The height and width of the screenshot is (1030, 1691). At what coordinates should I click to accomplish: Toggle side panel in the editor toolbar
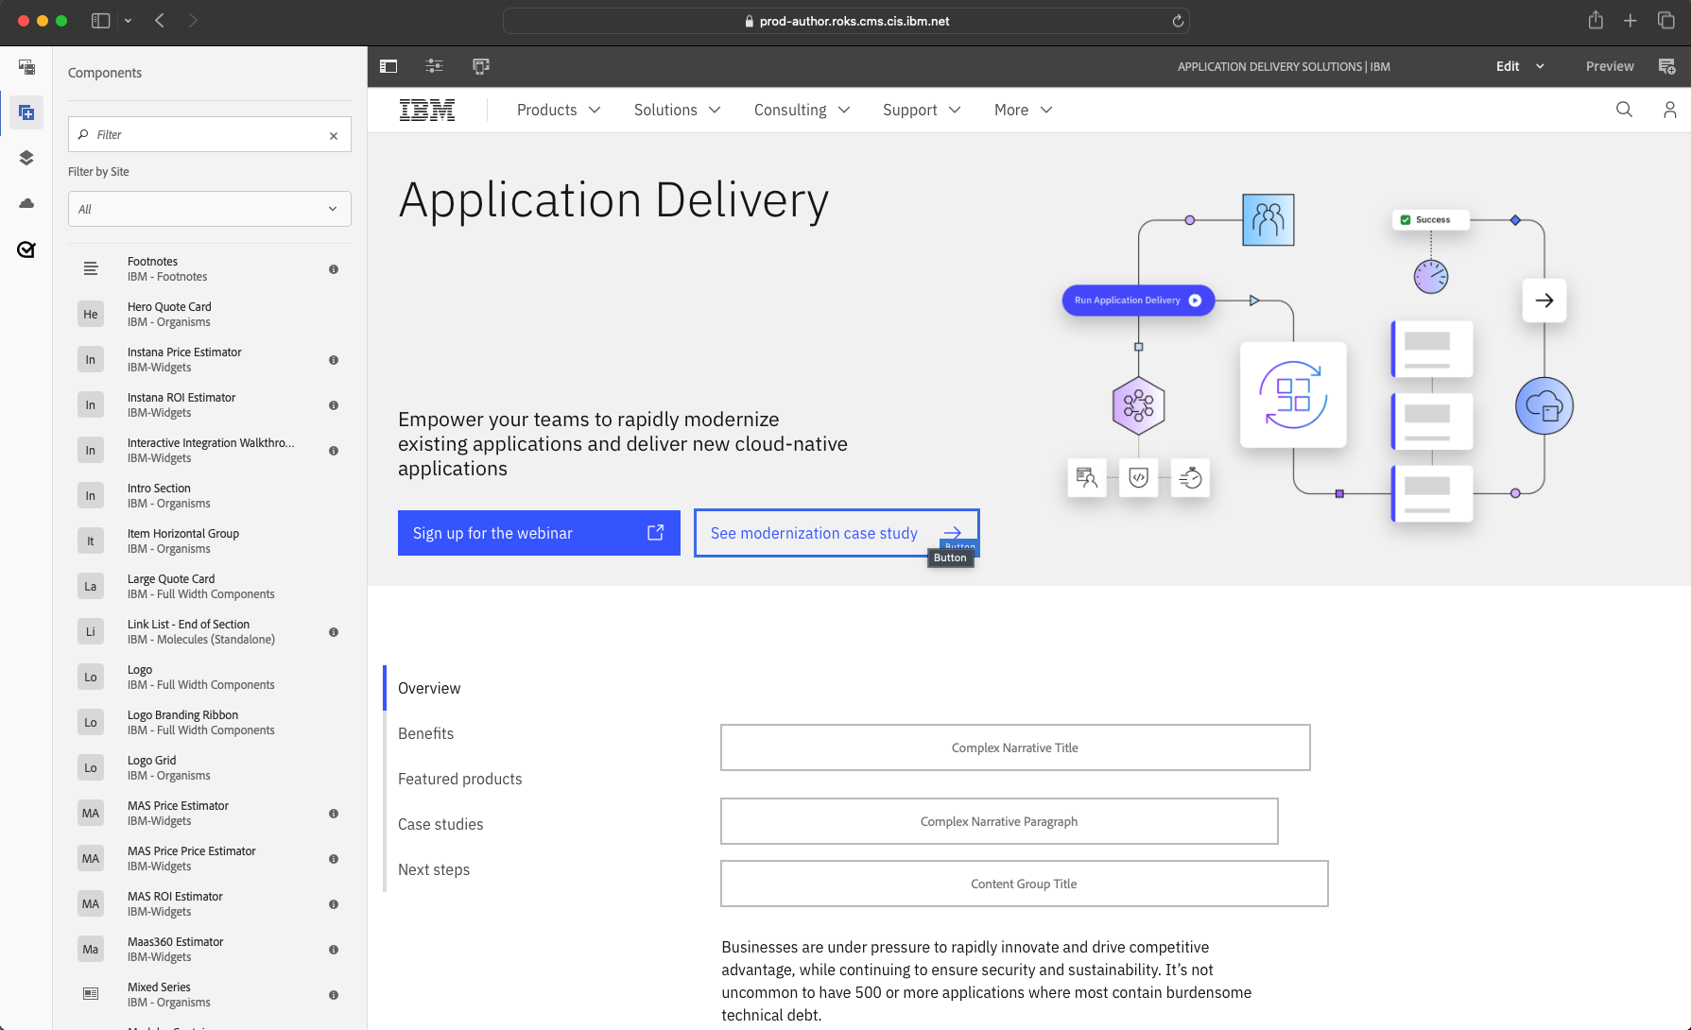(x=388, y=66)
